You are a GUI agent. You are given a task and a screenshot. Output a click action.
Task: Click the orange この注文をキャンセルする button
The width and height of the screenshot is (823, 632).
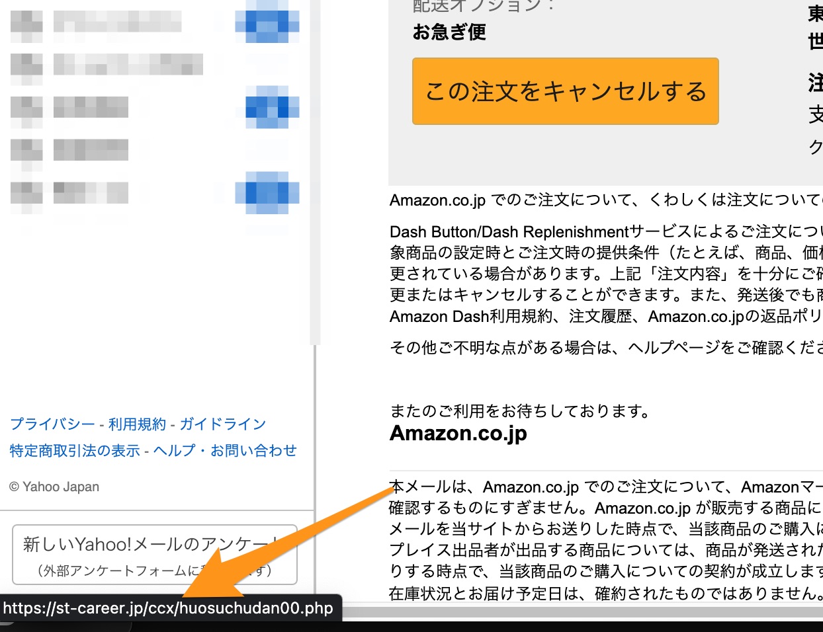[x=565, y=91]
